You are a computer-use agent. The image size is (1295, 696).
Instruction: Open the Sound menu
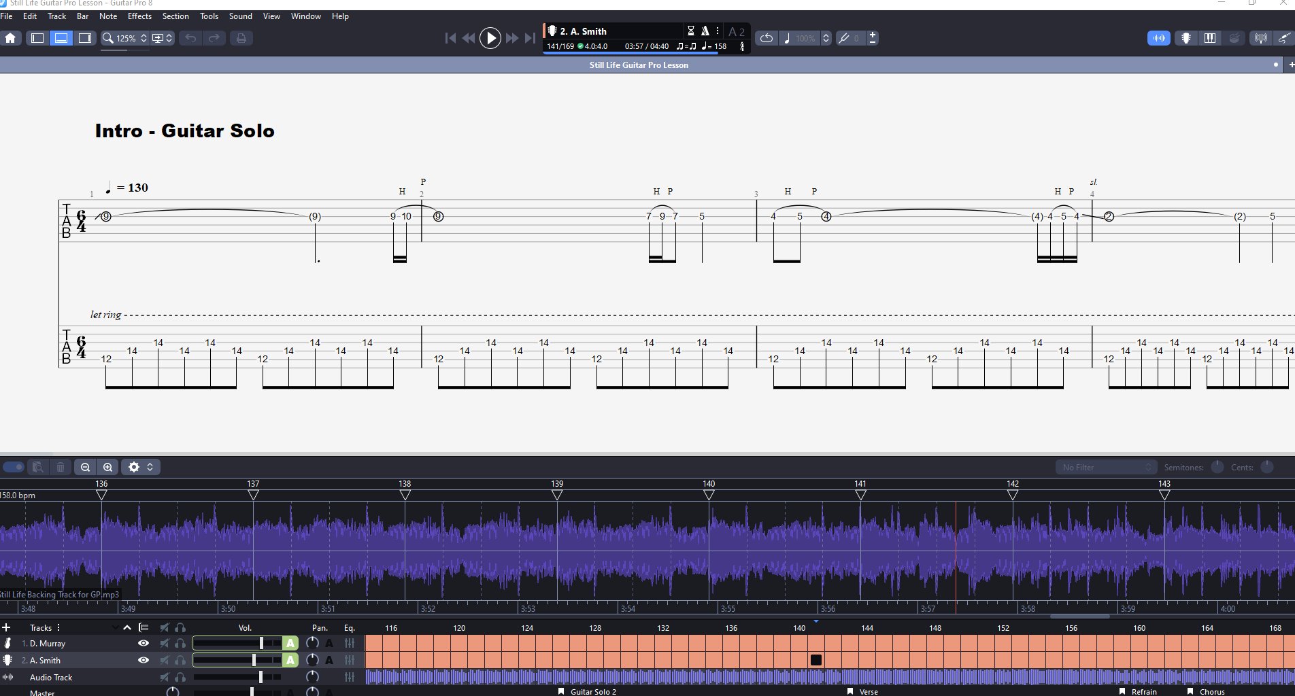click(240, 16)
